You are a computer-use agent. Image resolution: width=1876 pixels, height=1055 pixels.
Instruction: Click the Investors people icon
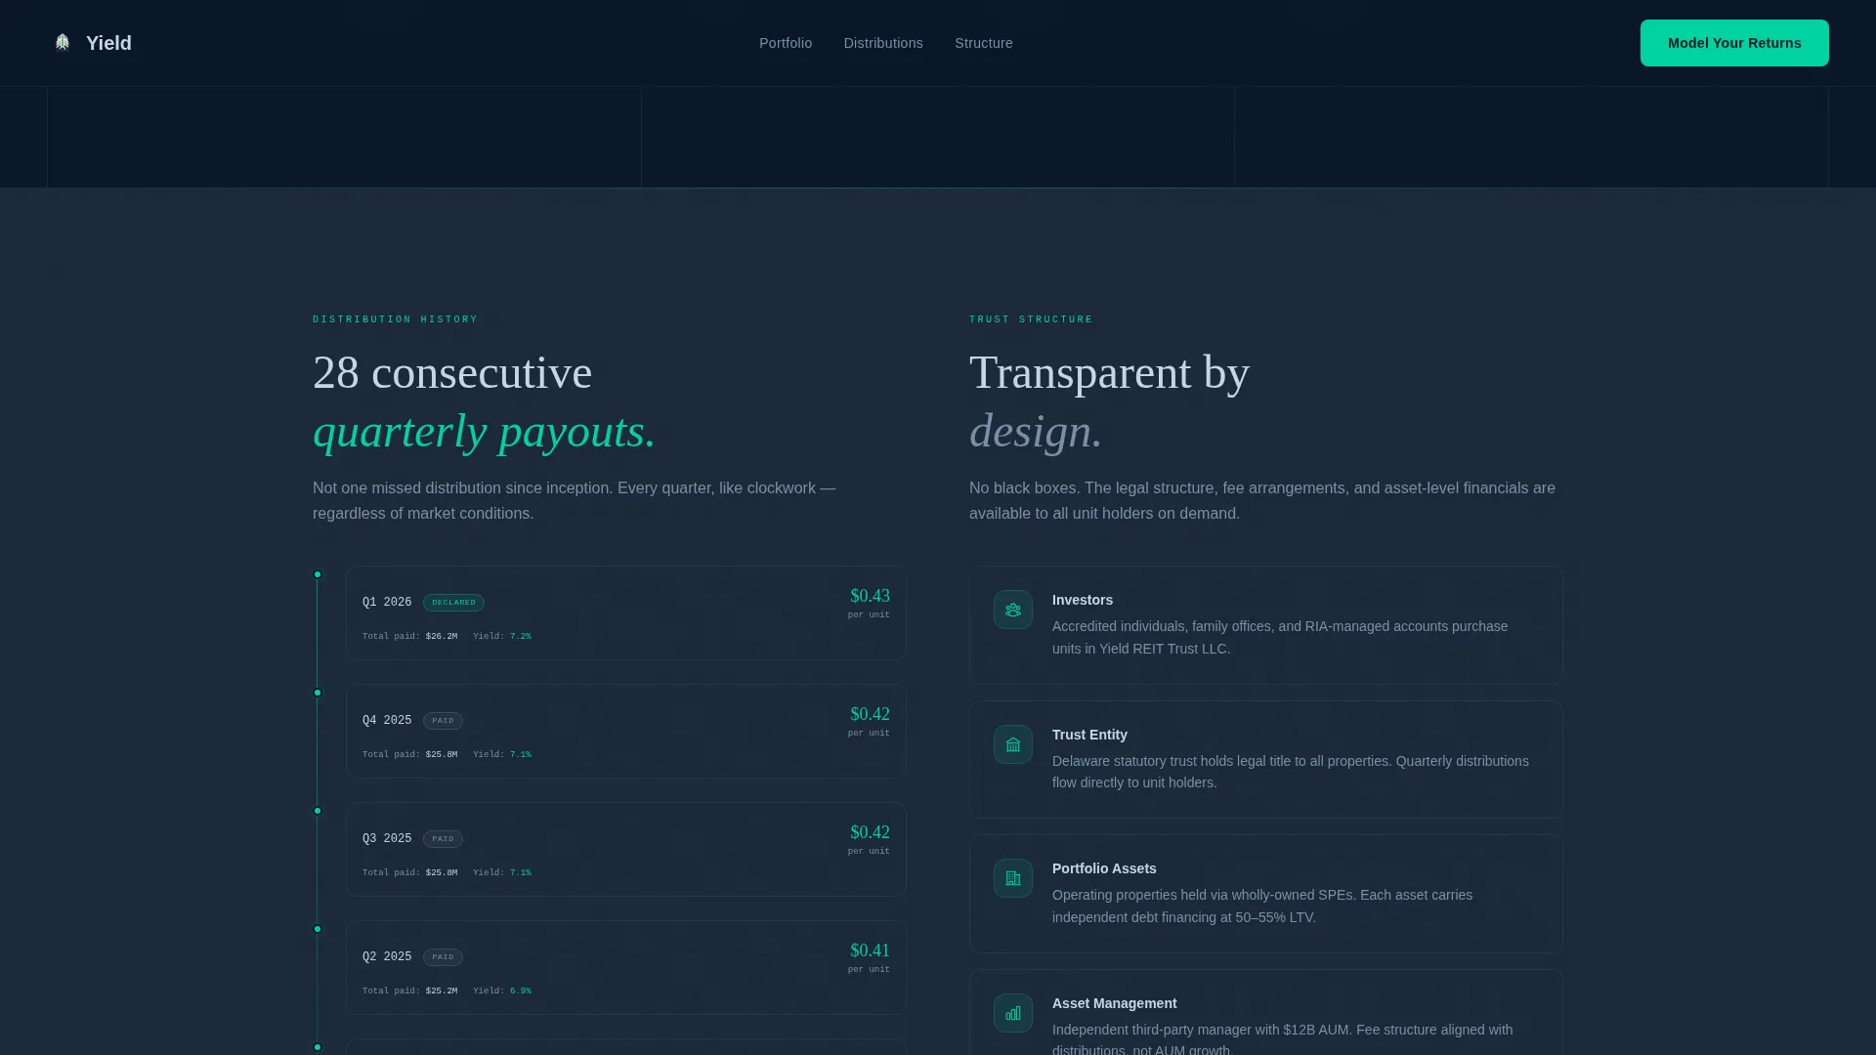pyautogui.click(x=1013, y=610)
